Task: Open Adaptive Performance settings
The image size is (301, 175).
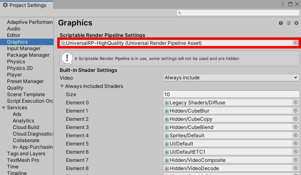Action: click(30, 22)
